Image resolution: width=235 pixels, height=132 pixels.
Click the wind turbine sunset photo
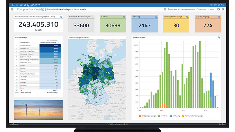click(x=38, y=110)
